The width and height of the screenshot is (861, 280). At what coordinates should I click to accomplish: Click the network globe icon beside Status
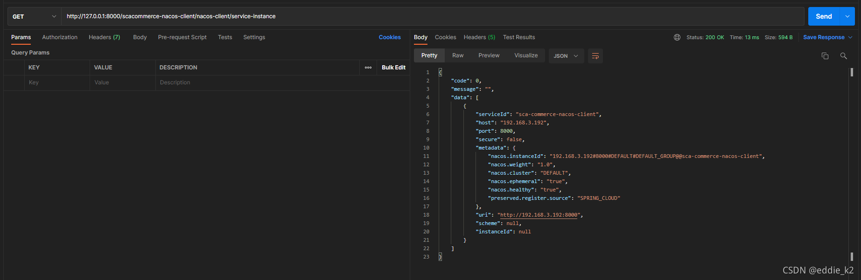click(677, 37)
